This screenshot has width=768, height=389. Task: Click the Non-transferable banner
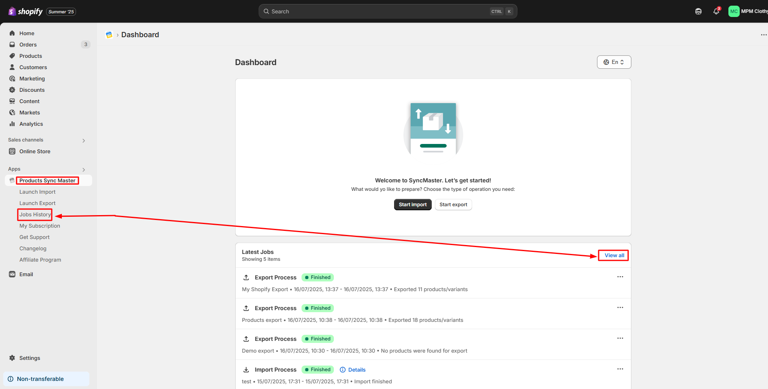(46, 379)
